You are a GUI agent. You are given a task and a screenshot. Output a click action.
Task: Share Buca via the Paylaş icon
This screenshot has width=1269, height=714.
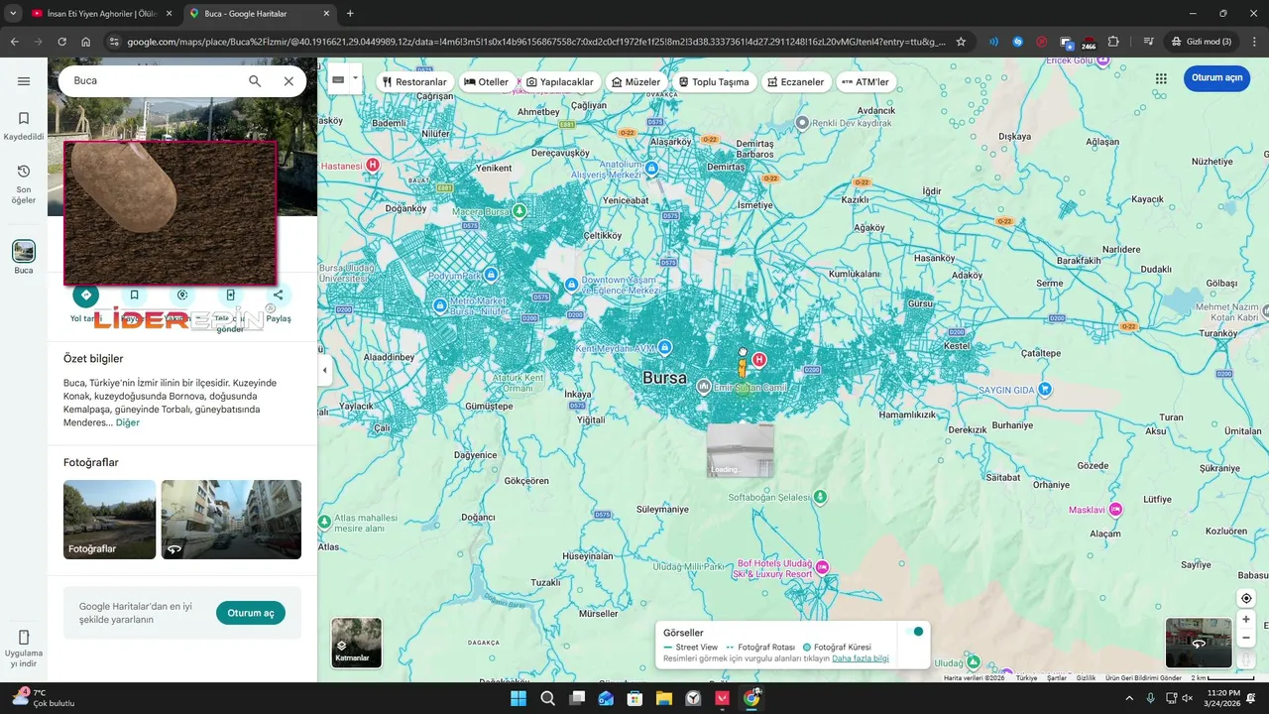[x=278, y=295]
